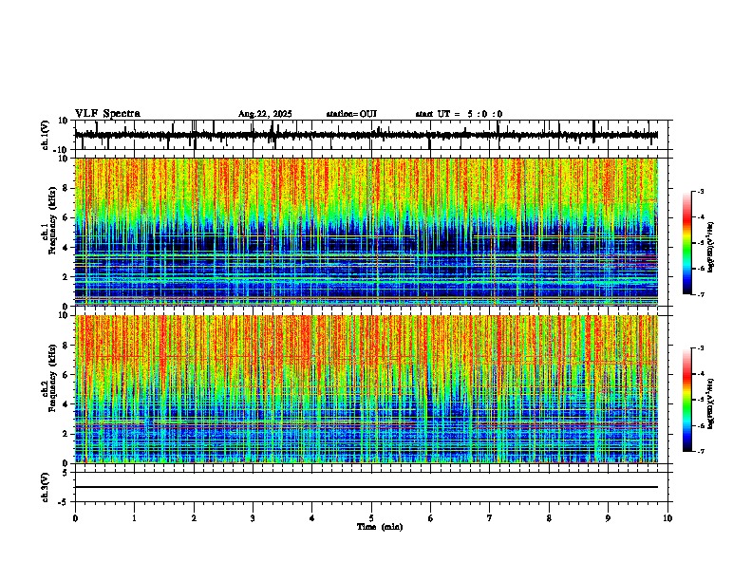Viewport: 752px width, 581px height.
Task: Click time axis tick label "9"
Action: pyautogui.click(x=608, y=518)
